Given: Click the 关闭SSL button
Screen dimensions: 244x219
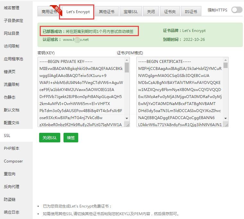Looking at the screenshot, I should (49, 138).
